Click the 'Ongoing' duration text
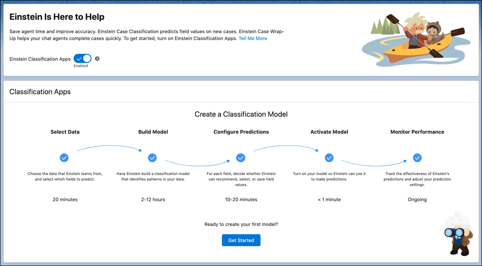The width and height of the screenshot is (482, 266). [x=417, y=199]
